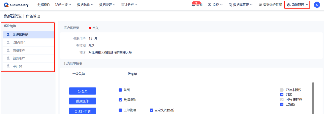Click the permissions panel vertical scrollbar

point(313,98)
